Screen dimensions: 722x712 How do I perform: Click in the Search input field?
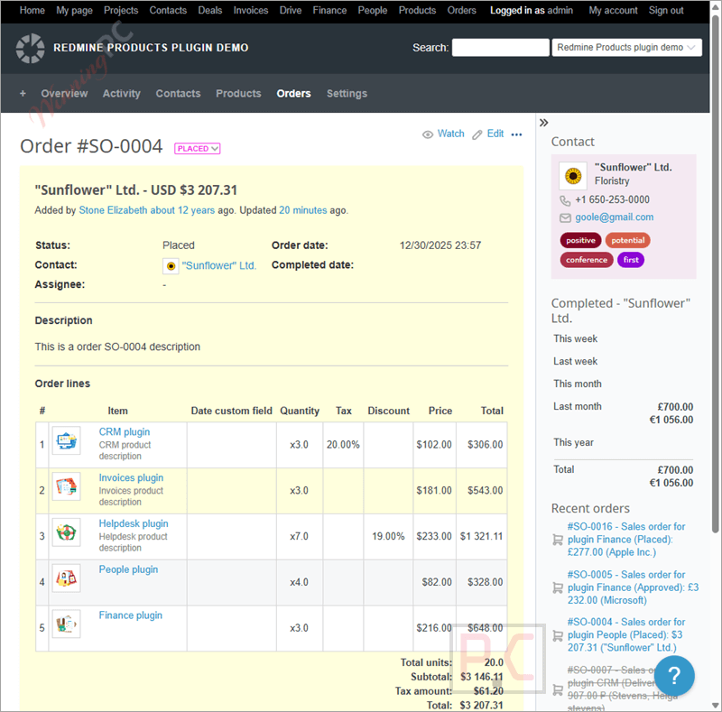pyautogui.click(x=501, y=48)
